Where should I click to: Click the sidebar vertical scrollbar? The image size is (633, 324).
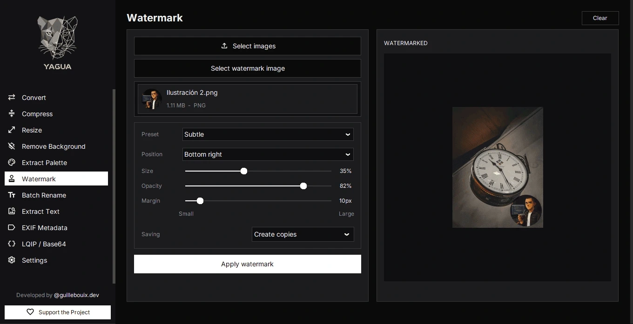(x=114, y=186)
